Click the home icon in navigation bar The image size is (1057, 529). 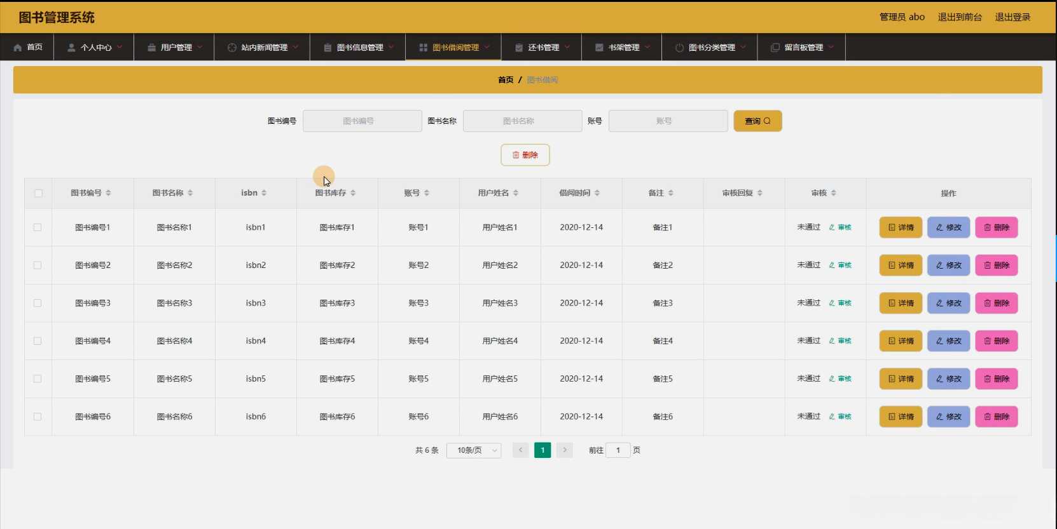[18, 48]
